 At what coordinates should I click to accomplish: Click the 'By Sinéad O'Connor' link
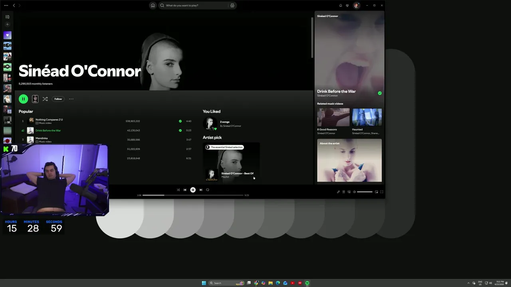pyautogui.click(x=231, y=126)
